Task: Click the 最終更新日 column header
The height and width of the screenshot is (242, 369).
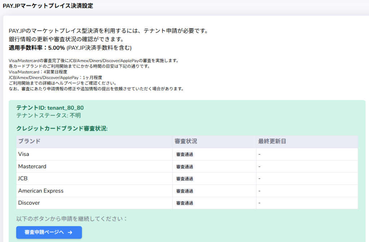Action: click(x=272, y=141)
